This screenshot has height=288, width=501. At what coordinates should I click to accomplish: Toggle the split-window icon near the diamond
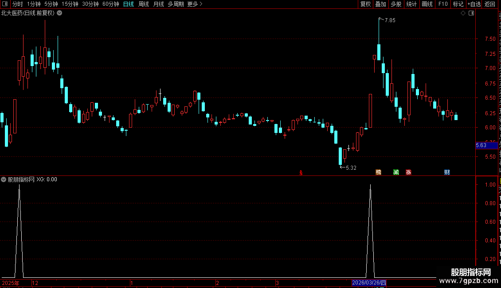pyautogui.click(x=471, y=13)
